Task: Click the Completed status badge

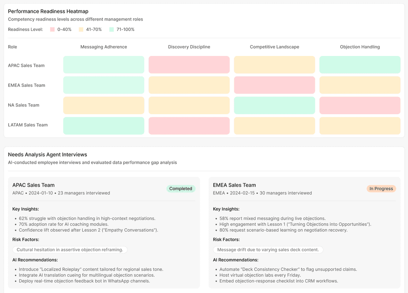Action: pyautogui.click(x=181, y=189)
